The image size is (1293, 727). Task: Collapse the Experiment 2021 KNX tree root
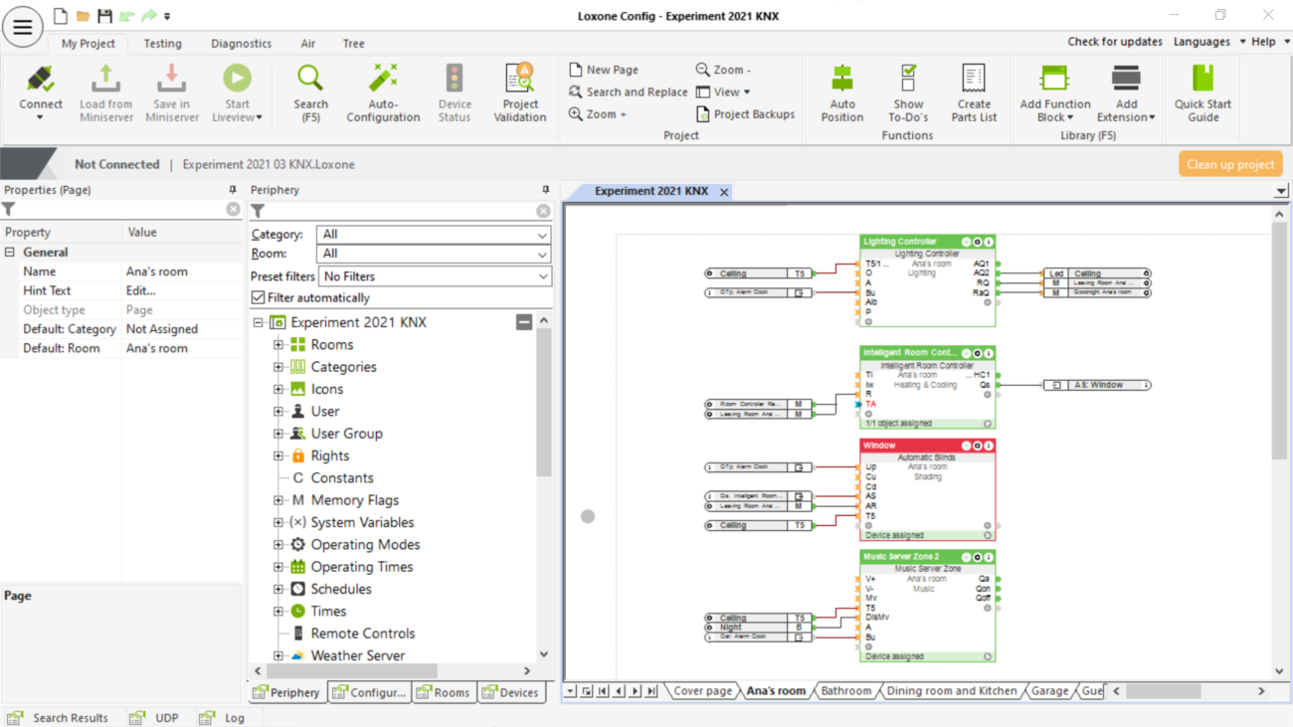(260, 323)
